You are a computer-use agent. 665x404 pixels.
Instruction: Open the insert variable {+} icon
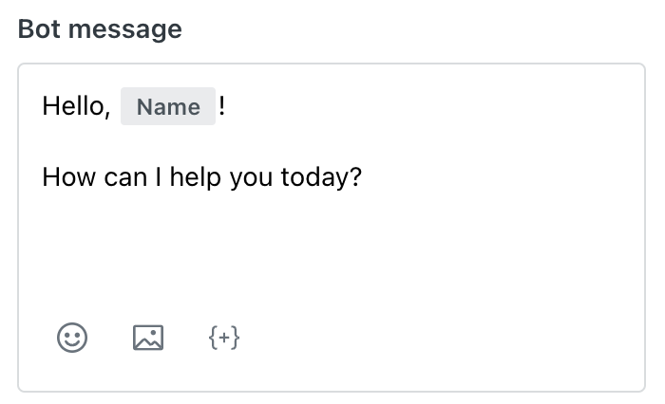224,338
